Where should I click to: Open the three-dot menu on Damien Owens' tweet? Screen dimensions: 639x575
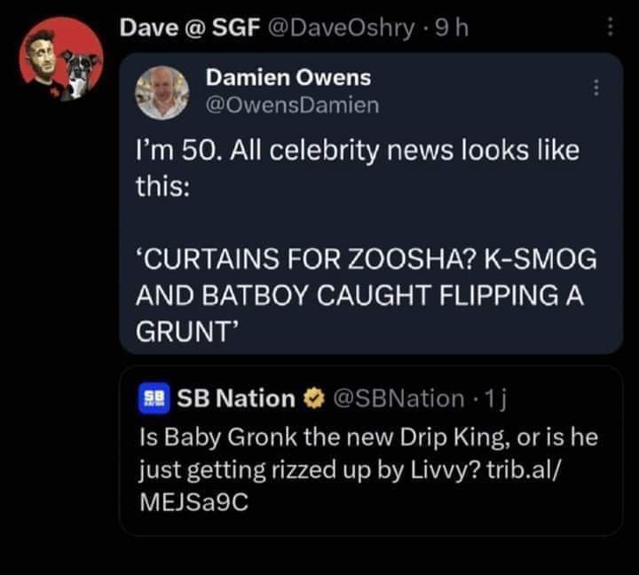596,88
